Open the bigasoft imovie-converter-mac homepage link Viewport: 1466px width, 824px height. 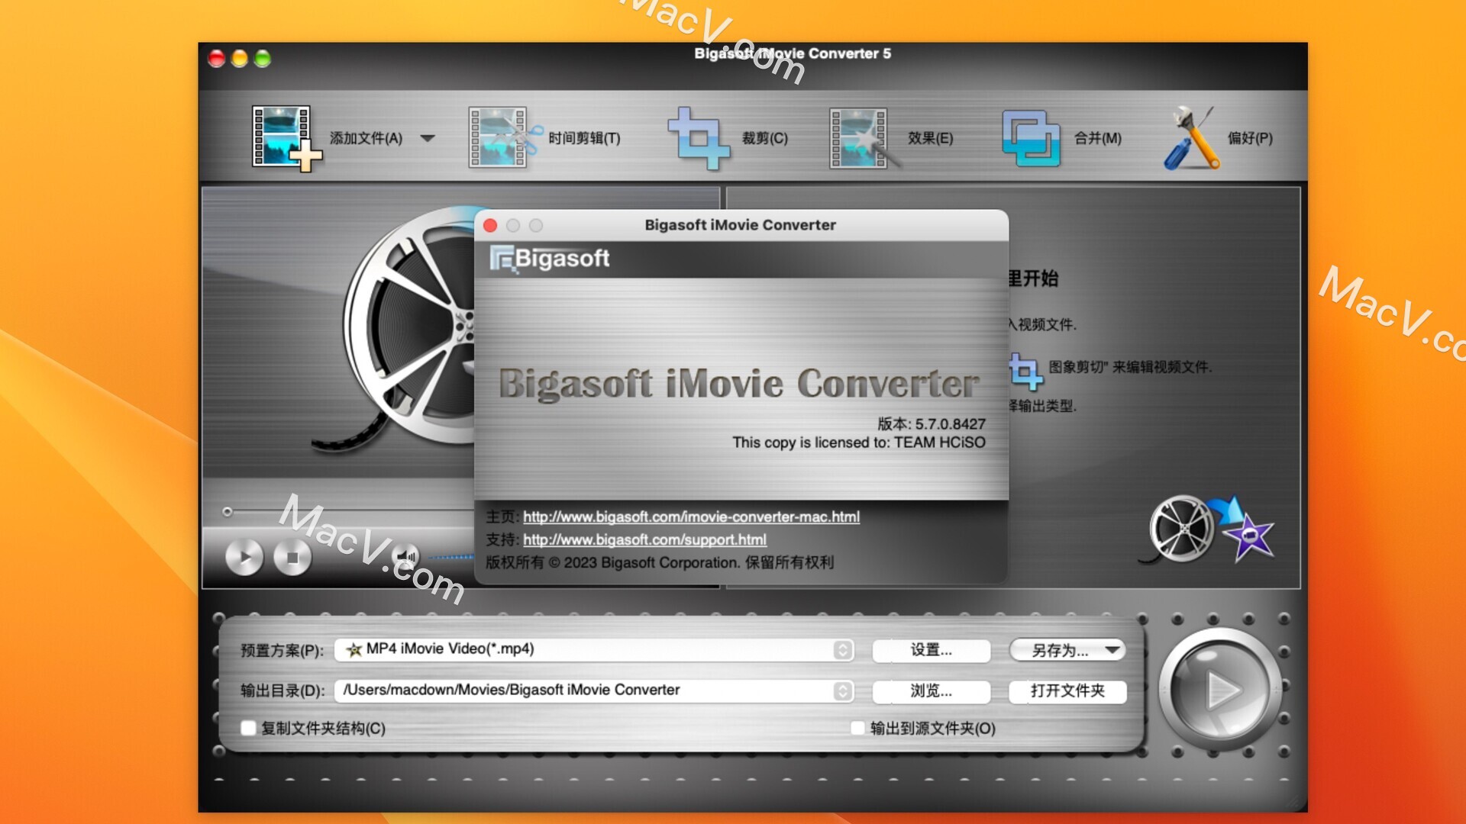(691, 517)
